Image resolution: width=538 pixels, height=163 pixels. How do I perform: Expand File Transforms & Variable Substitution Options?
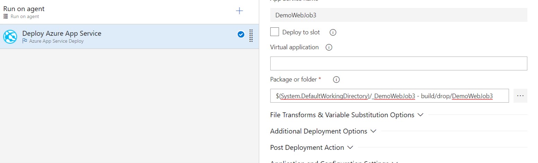[347, 115]
